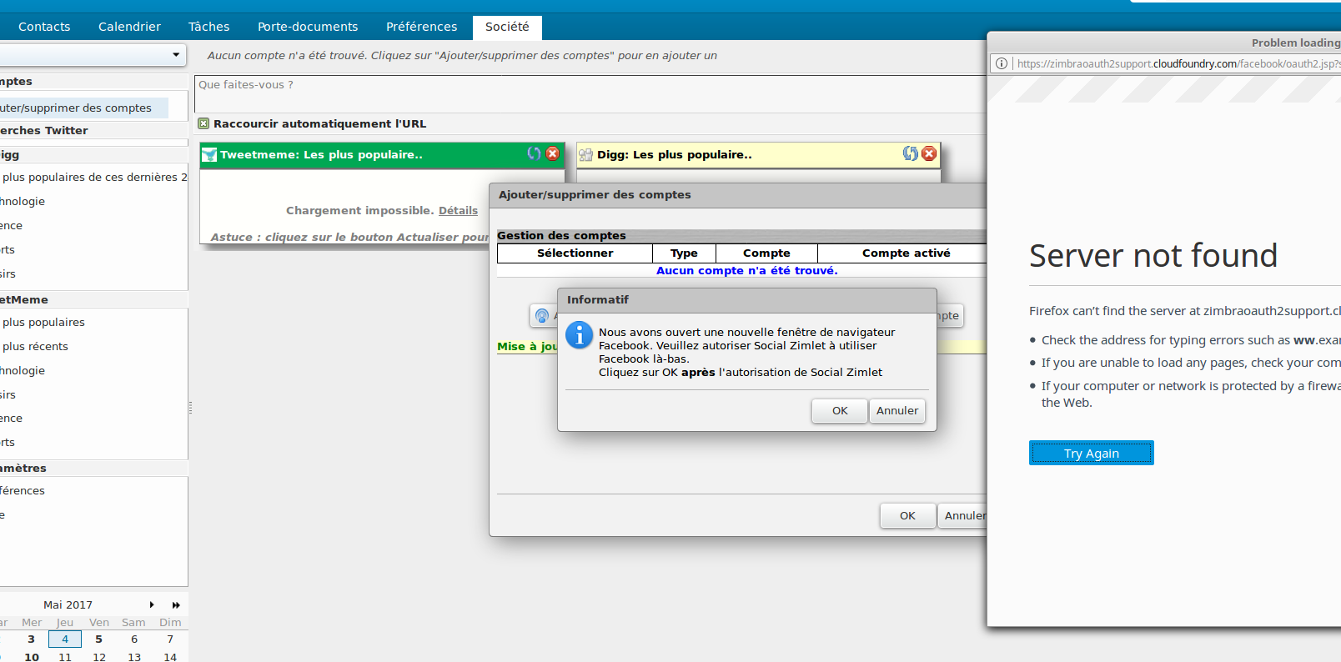Refresh the Digg feed card

tap(910, 153)
